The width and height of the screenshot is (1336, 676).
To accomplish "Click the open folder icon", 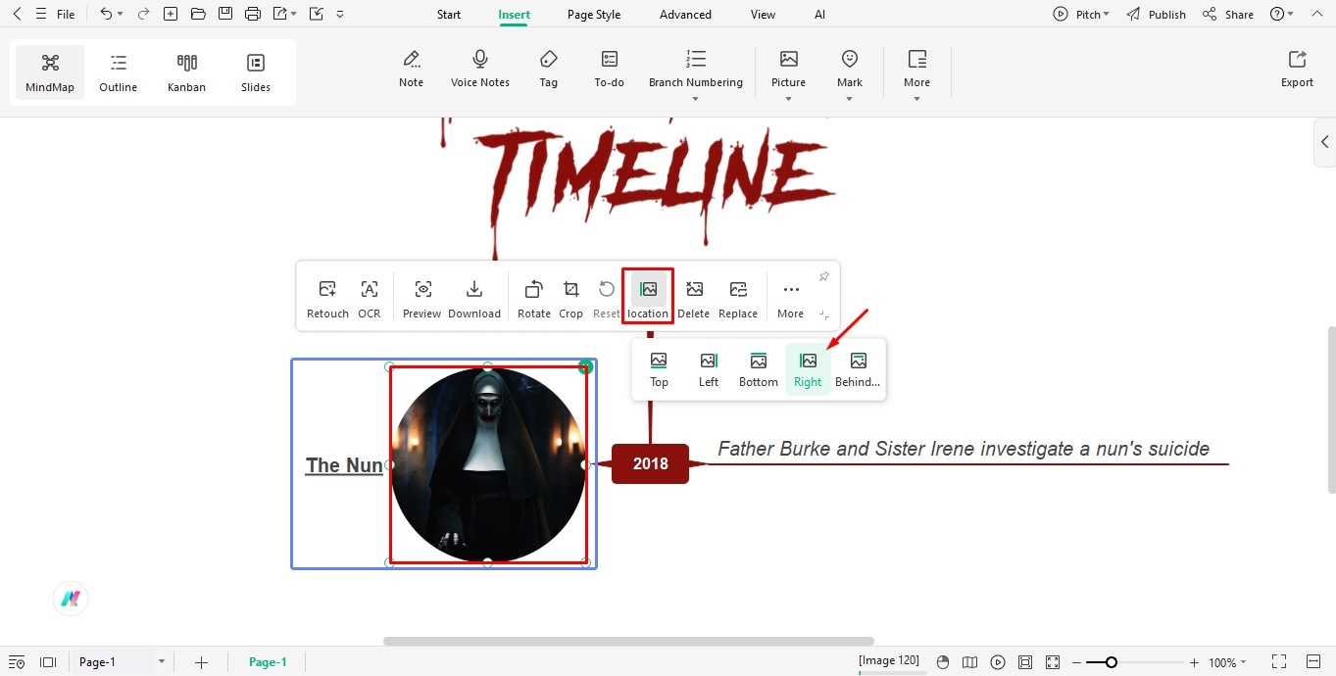I will tap(198, 14).
